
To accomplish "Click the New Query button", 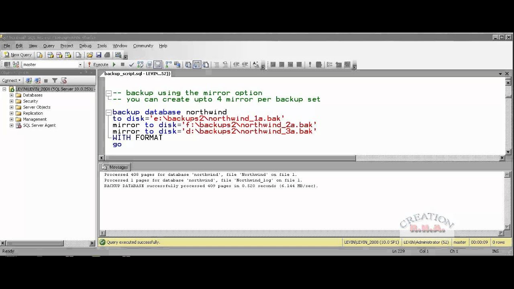I will click(18, 55).
